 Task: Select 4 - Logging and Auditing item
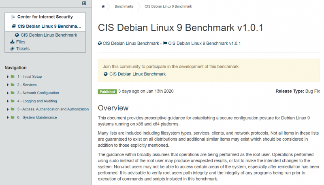[37, 101]
